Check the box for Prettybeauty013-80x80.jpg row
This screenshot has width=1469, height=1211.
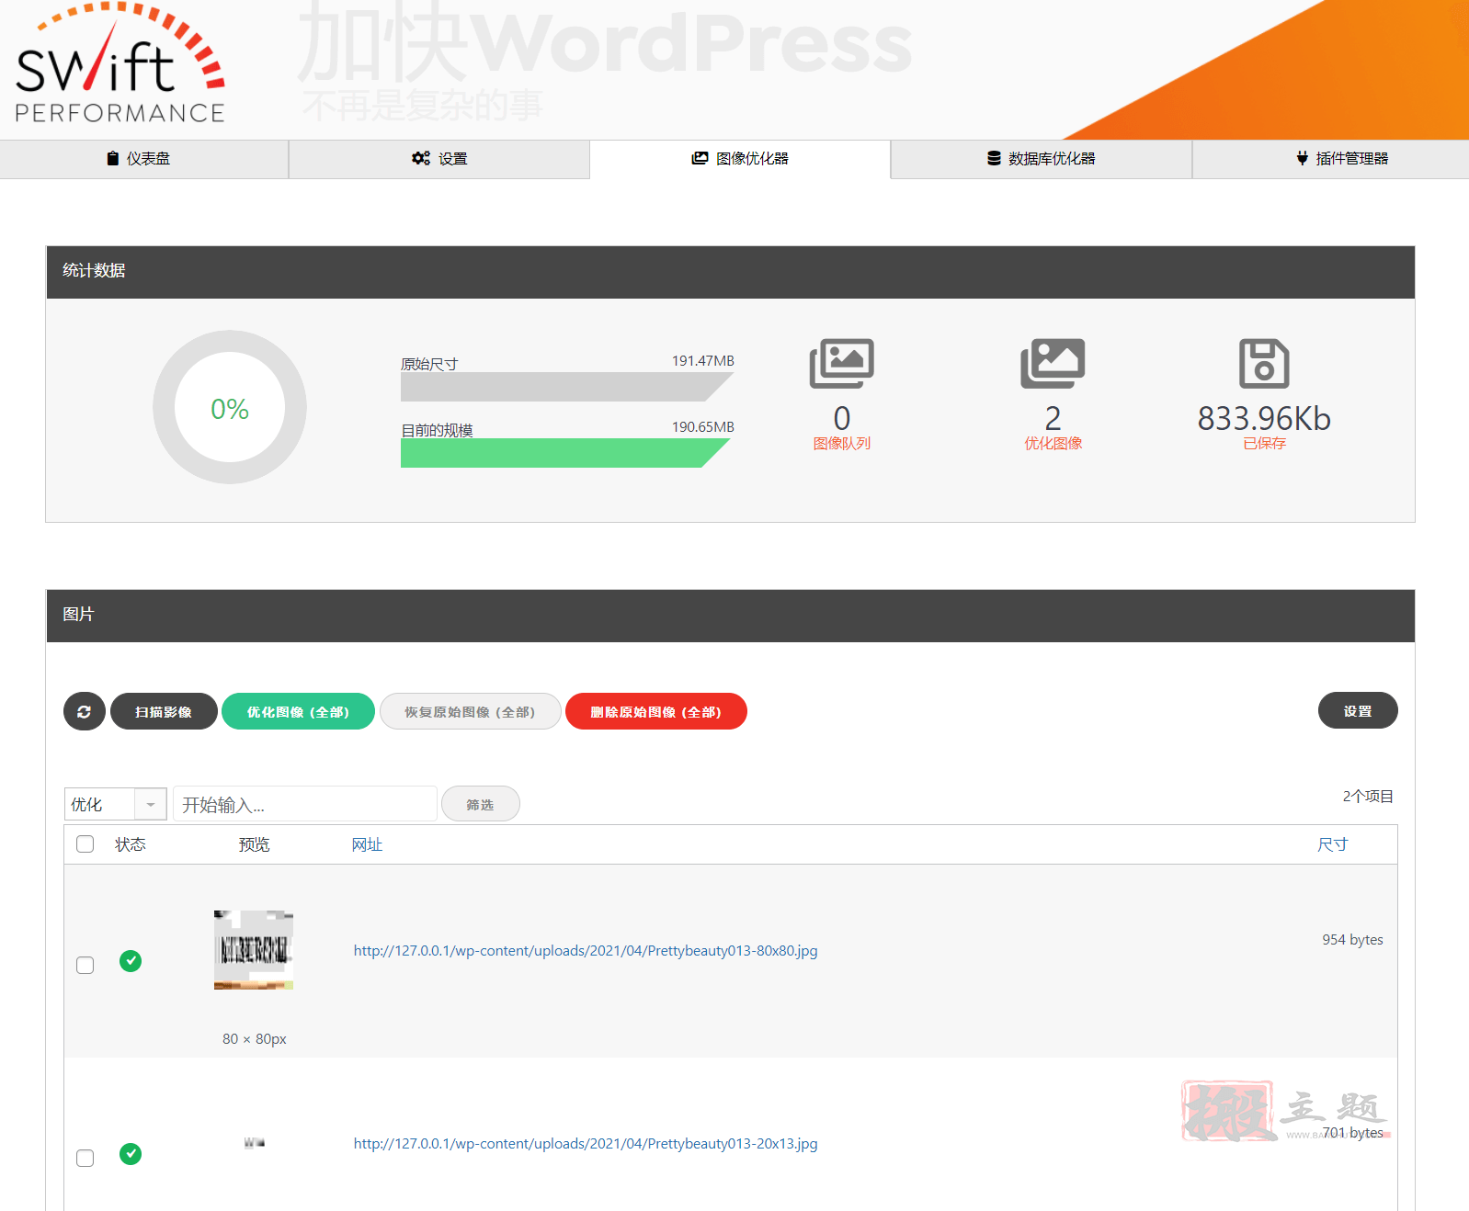pos(85,965)
